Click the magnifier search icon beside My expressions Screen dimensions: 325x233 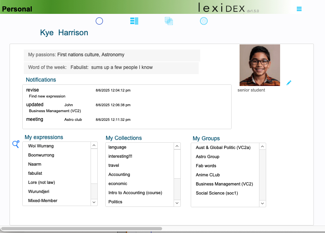point(16,144)
